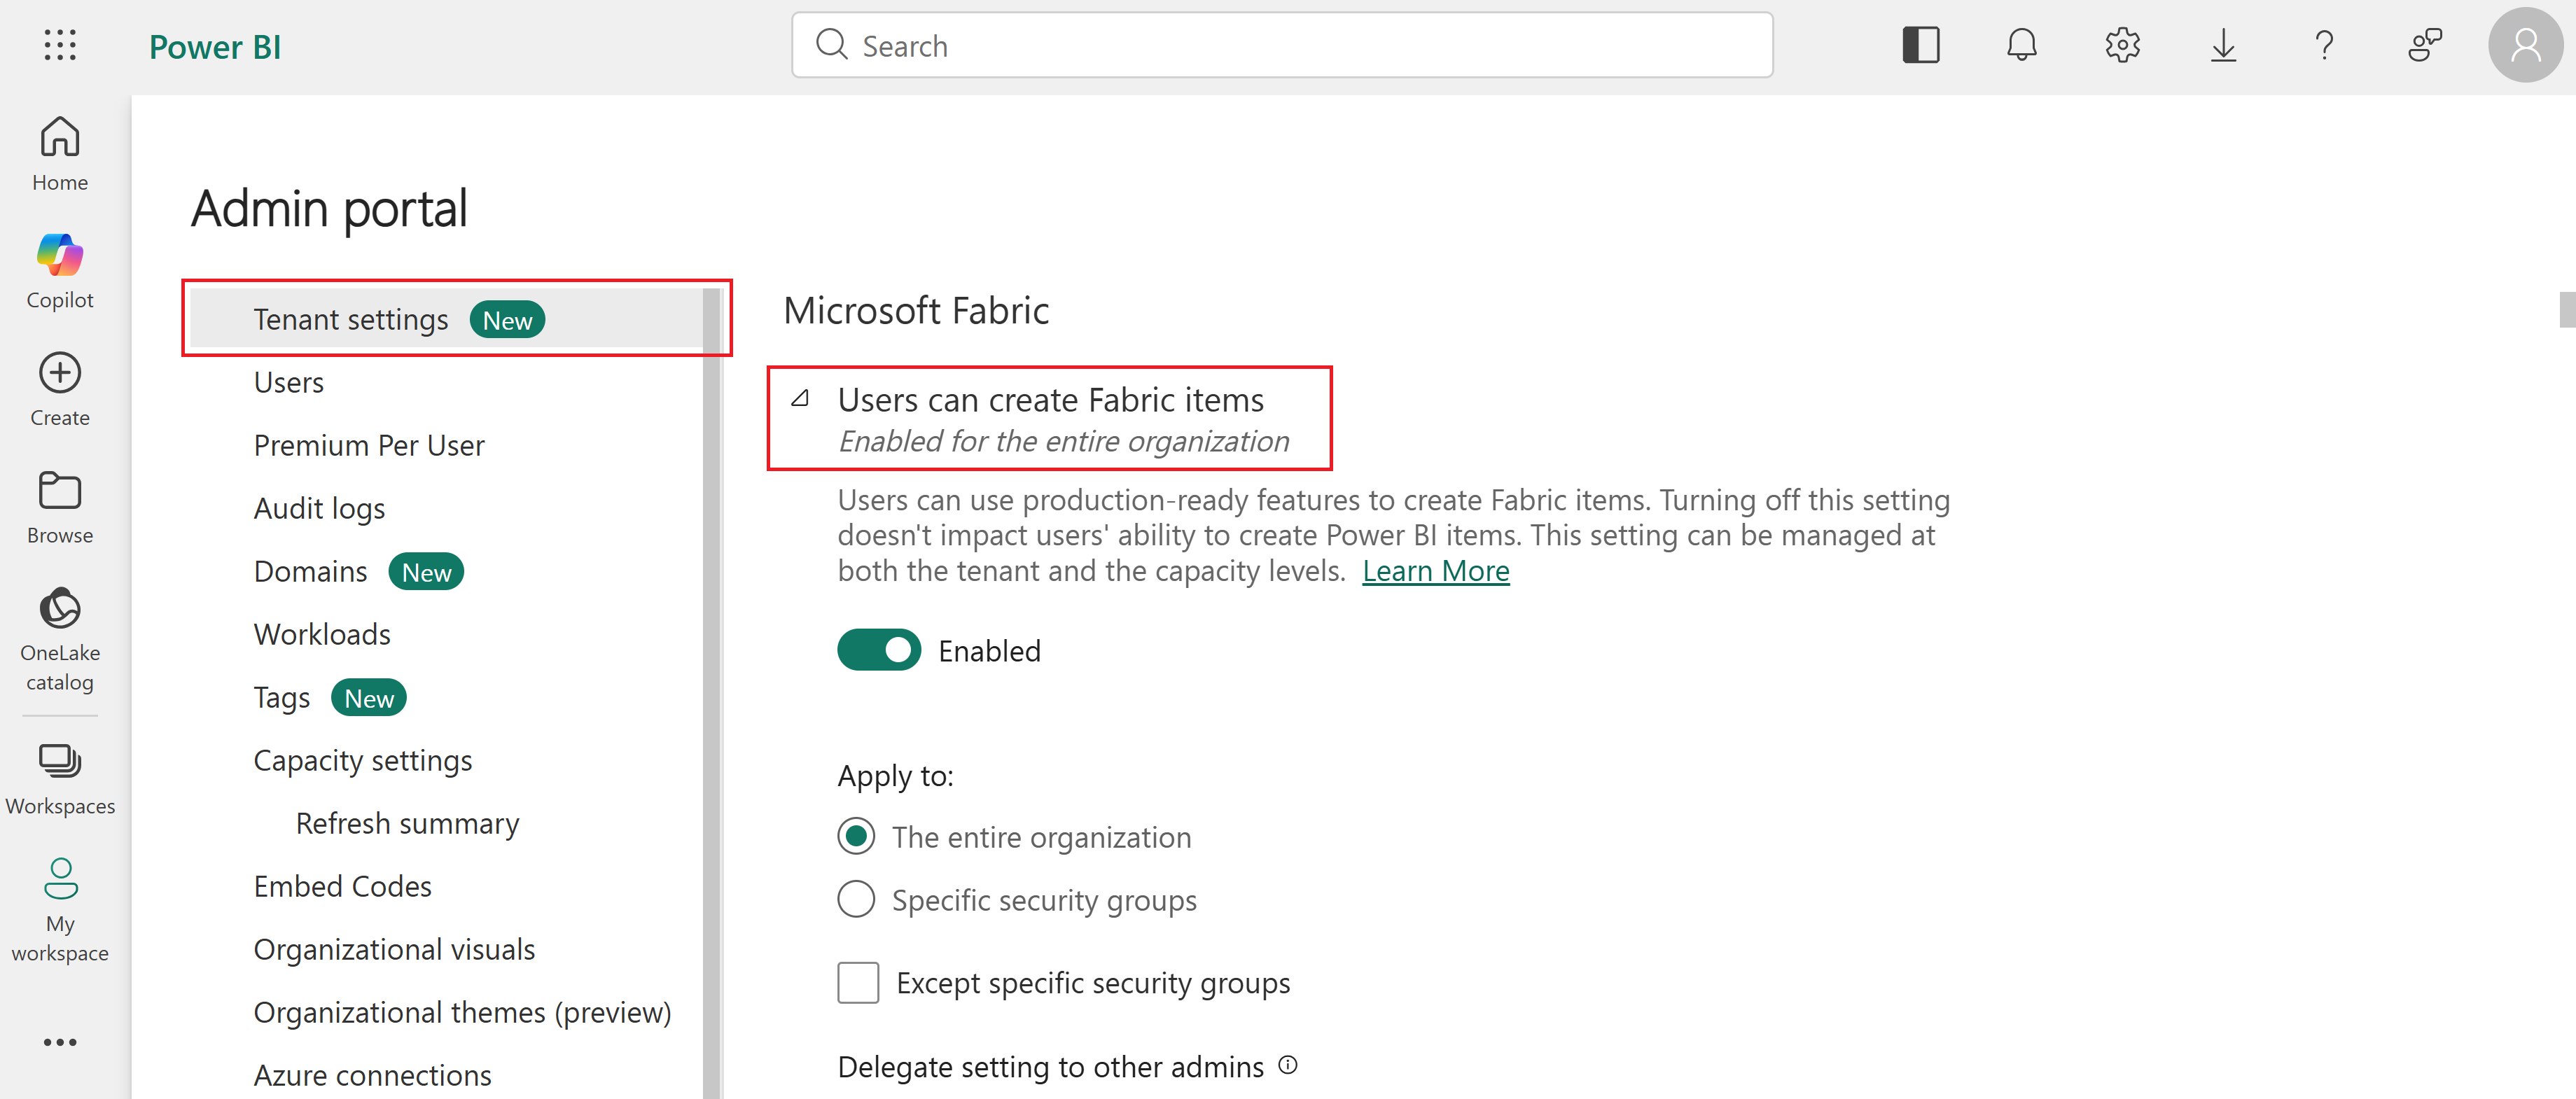
Task: Click the notifications bell icon
Action: coord(2021,45)
